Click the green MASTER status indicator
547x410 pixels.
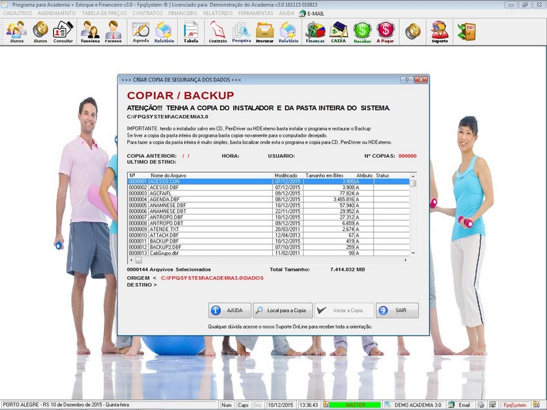[355, 405]
